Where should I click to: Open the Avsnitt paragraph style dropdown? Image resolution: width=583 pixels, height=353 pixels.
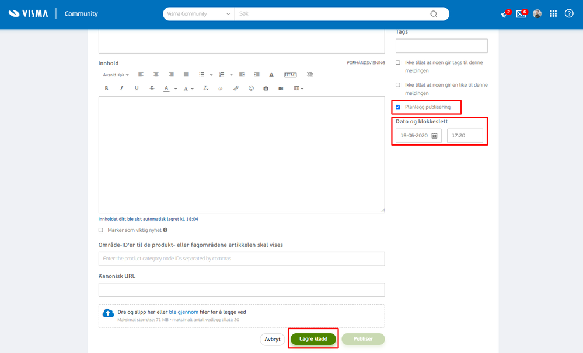click(116, 75)
